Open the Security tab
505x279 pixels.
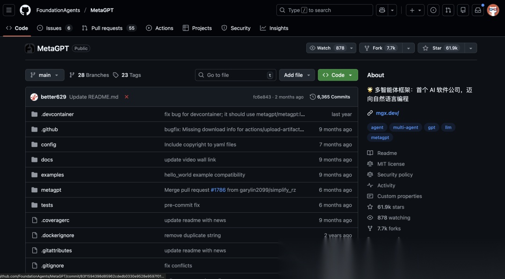pos(236,28)
